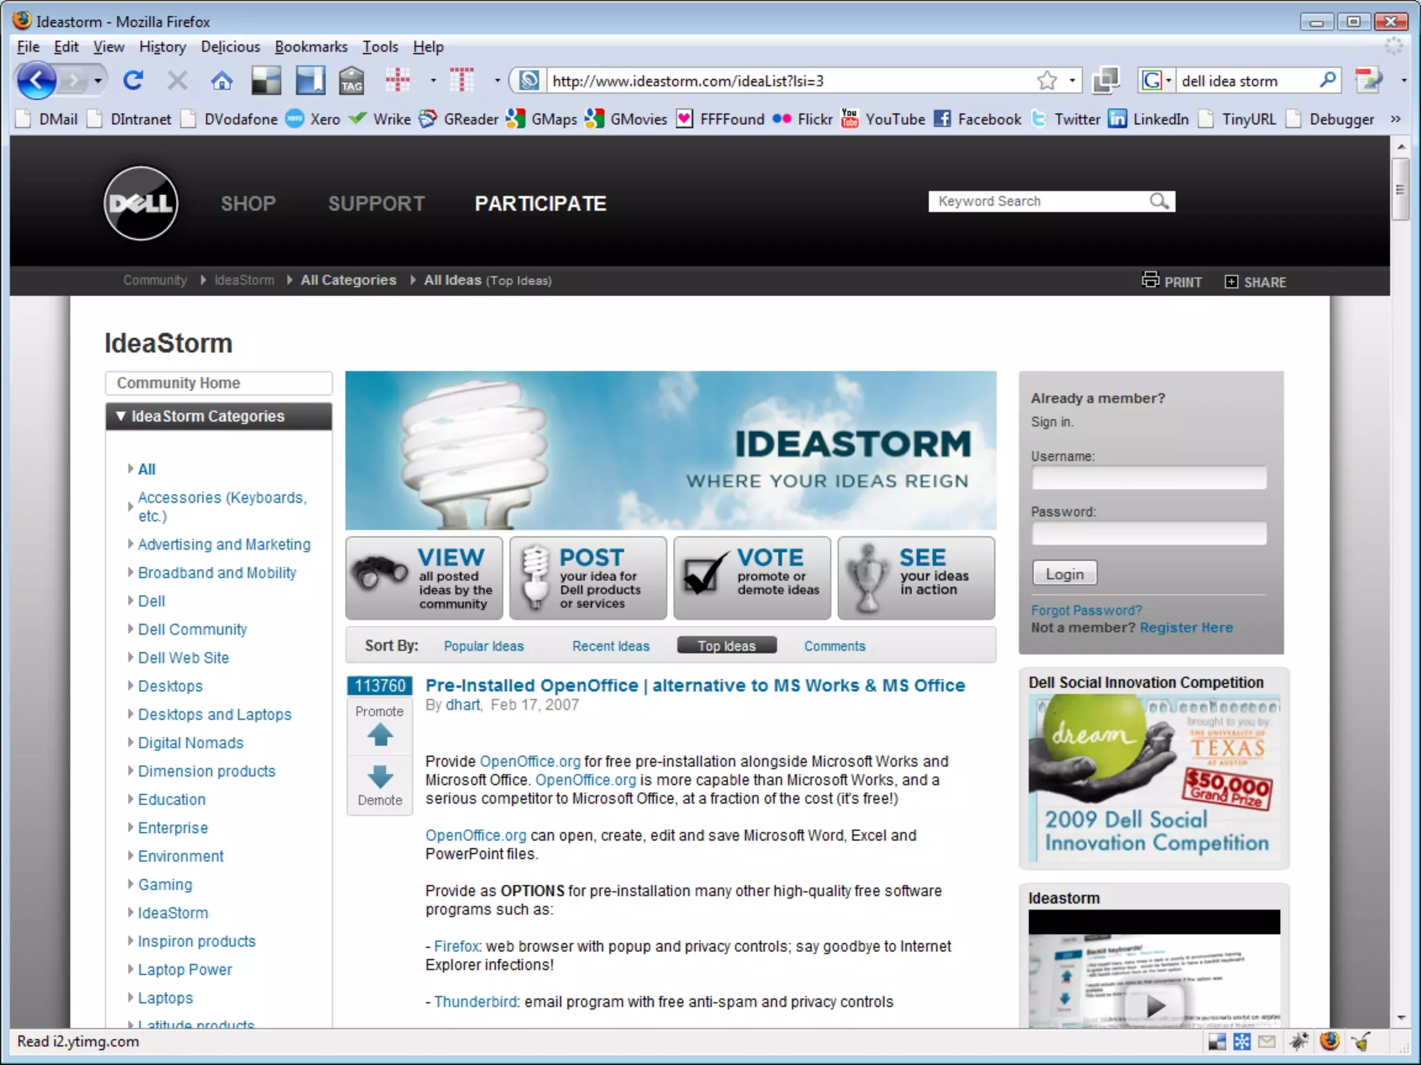Open the Bookmarks menu

311,46
